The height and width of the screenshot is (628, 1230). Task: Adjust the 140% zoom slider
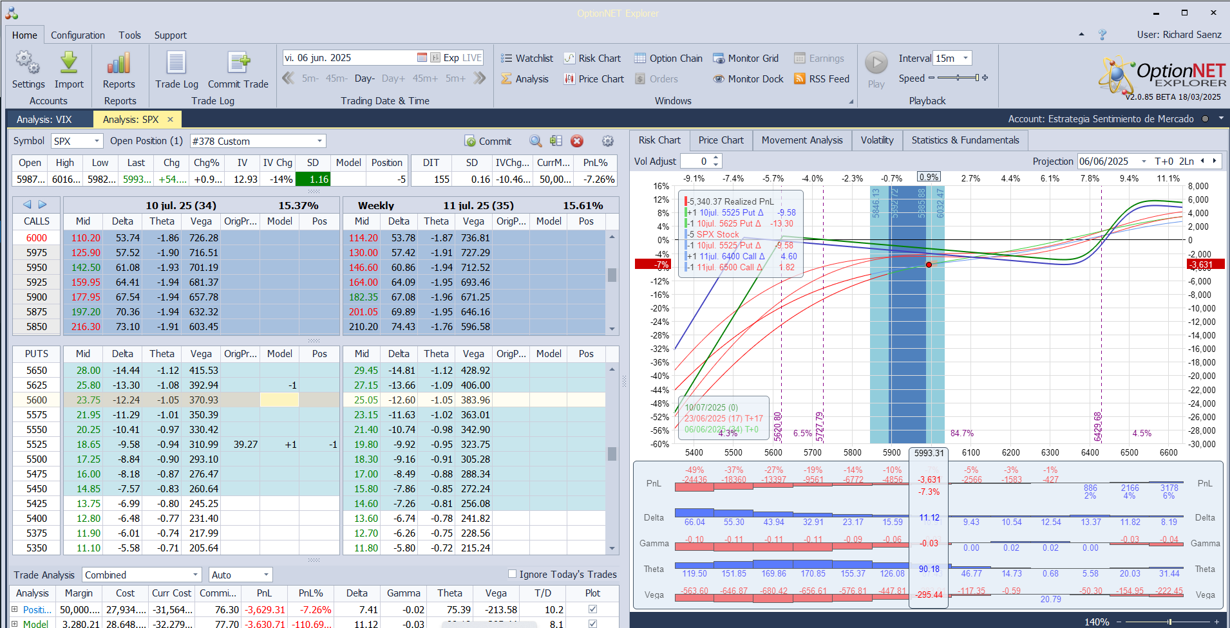click(1169, 622)
